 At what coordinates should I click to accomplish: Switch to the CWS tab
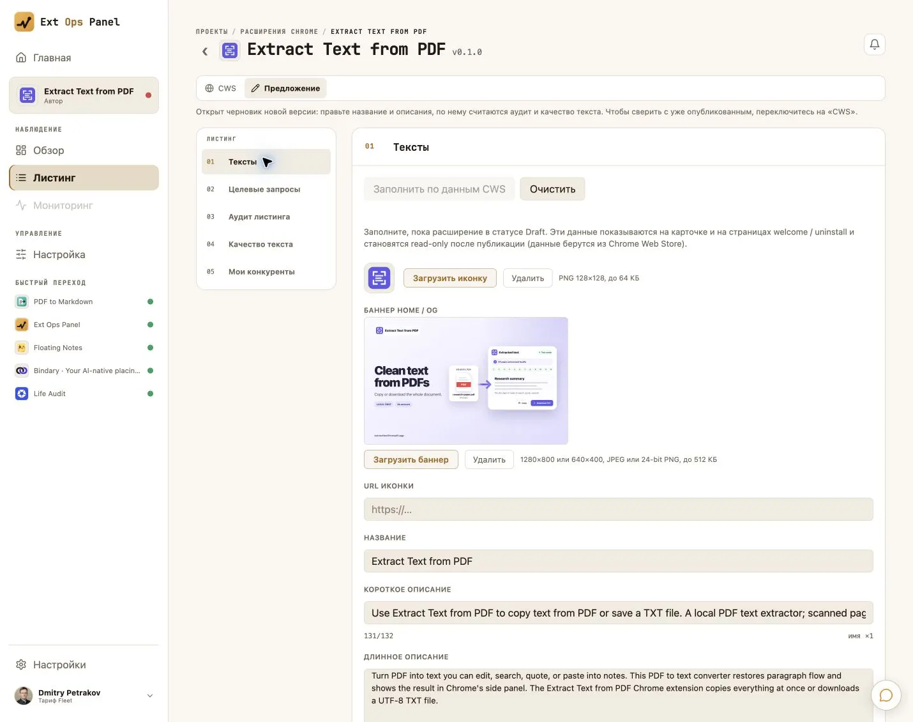pyautogui.click(x=220, y=88)
